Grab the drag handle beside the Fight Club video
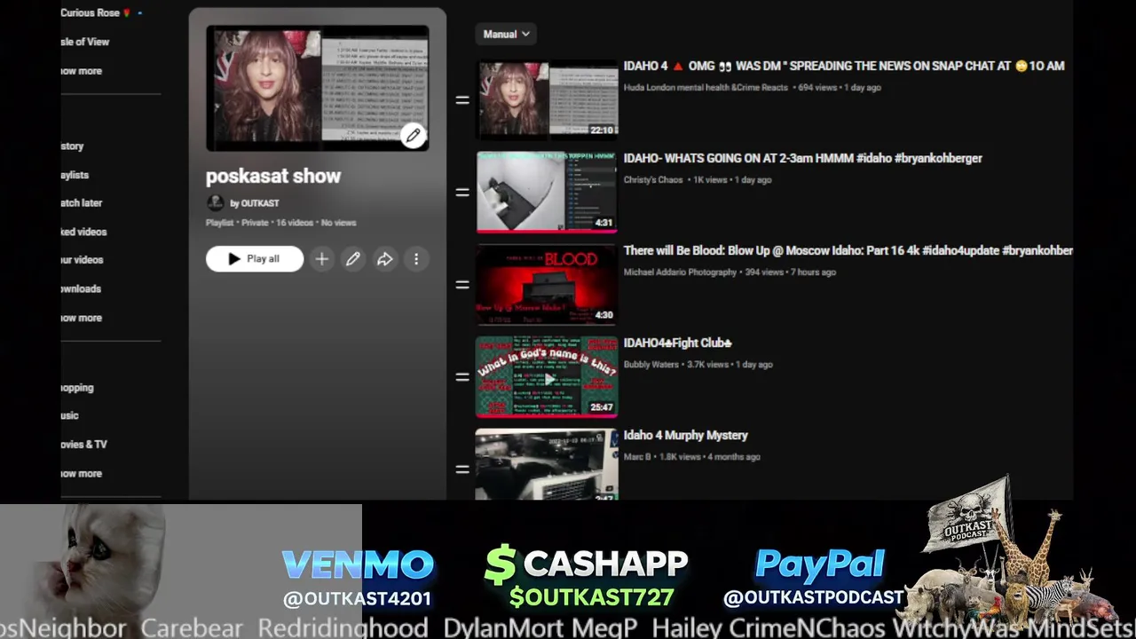The height and width of the screenshot is (639, 1136). tap(462, 376)
